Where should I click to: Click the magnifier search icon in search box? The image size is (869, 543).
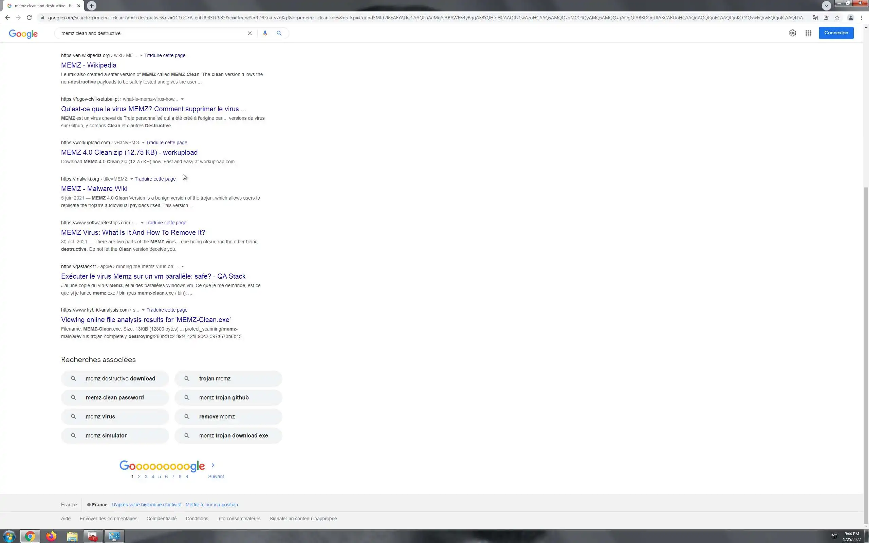click(x=279, y=33)
